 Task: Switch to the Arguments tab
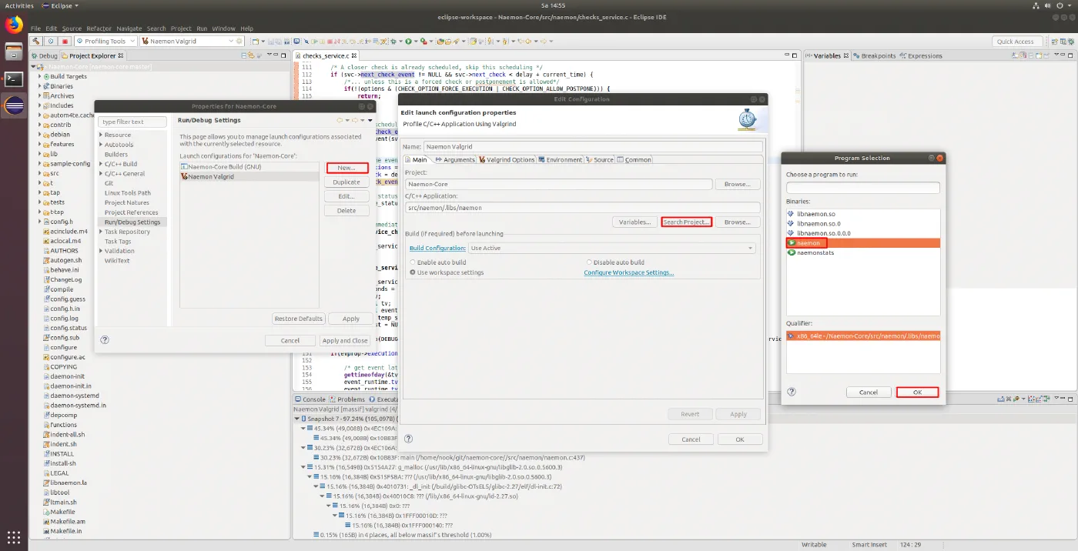[454, 159]
